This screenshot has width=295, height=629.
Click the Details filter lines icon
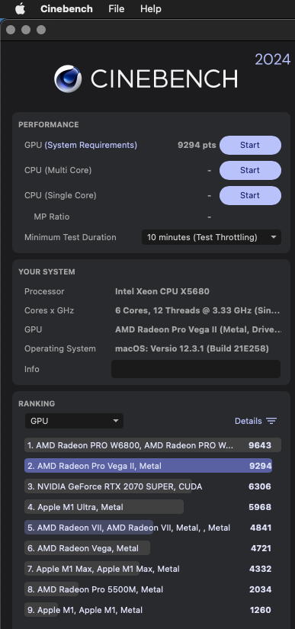[x=271, y=421]
